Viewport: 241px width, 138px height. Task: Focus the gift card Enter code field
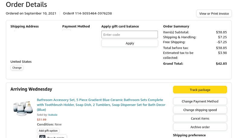pos(130,35)
